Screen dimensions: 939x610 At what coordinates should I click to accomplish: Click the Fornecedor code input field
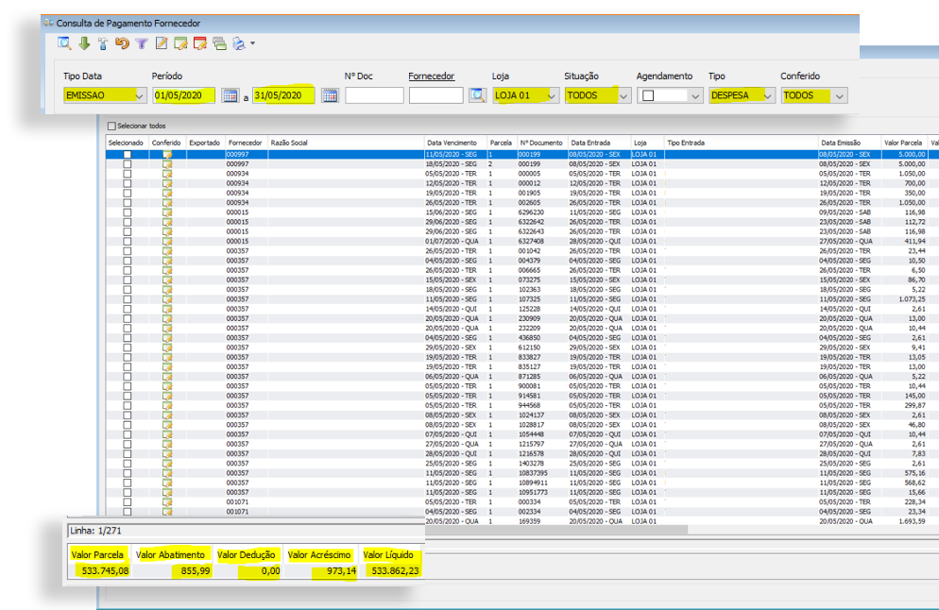(436, 95)
